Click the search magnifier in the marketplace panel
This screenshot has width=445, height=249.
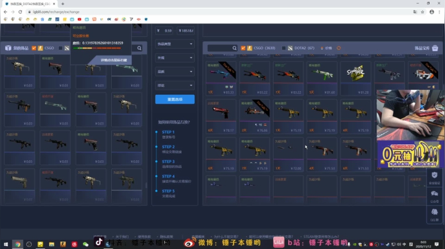(234, 48)
